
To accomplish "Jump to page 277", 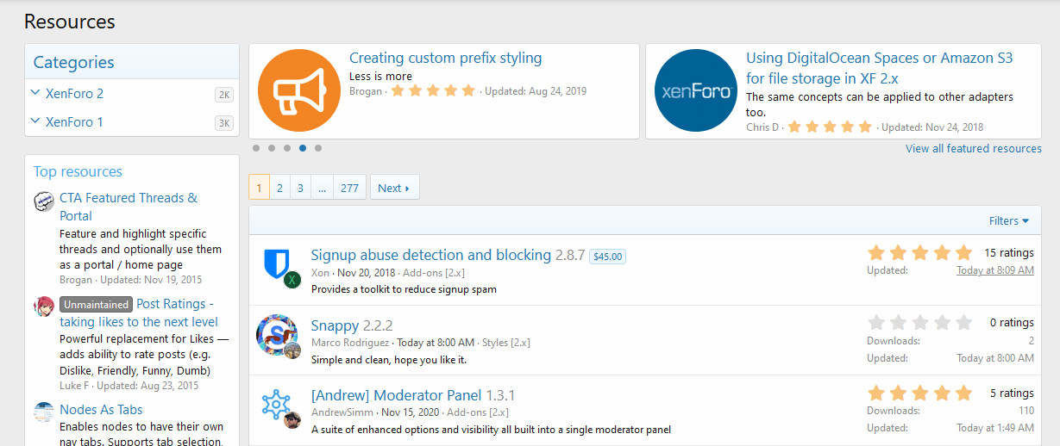I will pos(349,188).
